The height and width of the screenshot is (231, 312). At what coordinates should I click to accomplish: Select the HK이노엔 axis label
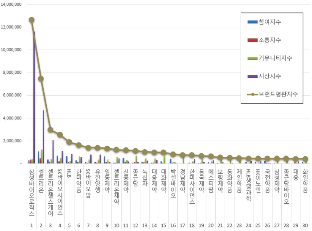[258, 181]
